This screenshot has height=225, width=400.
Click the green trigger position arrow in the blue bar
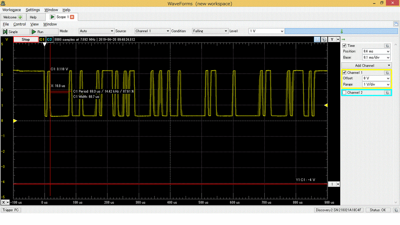coord(342,31)
